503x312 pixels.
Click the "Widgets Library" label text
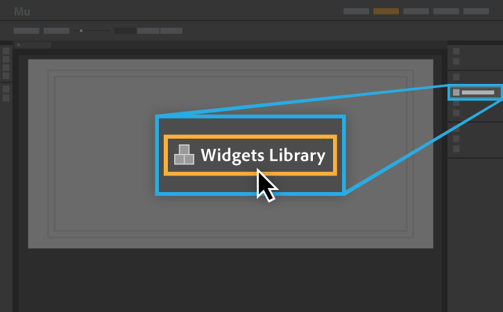point(263,156)
